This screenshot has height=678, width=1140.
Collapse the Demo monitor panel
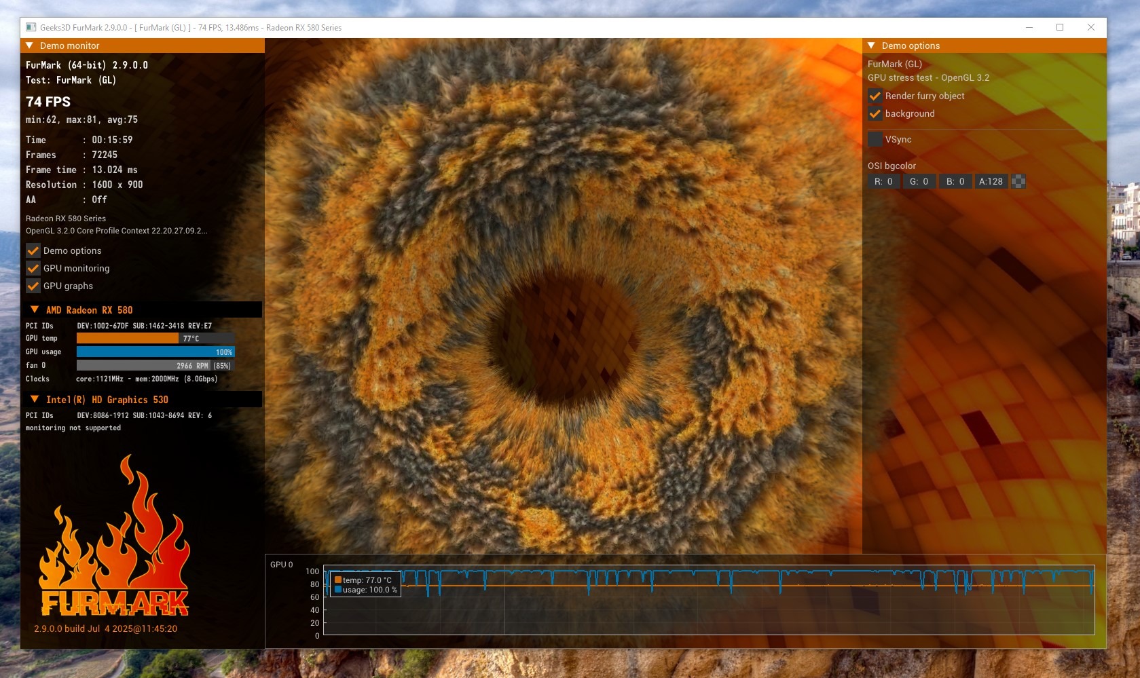29,45
